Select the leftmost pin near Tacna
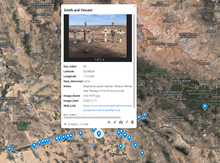 pos(9,149)
